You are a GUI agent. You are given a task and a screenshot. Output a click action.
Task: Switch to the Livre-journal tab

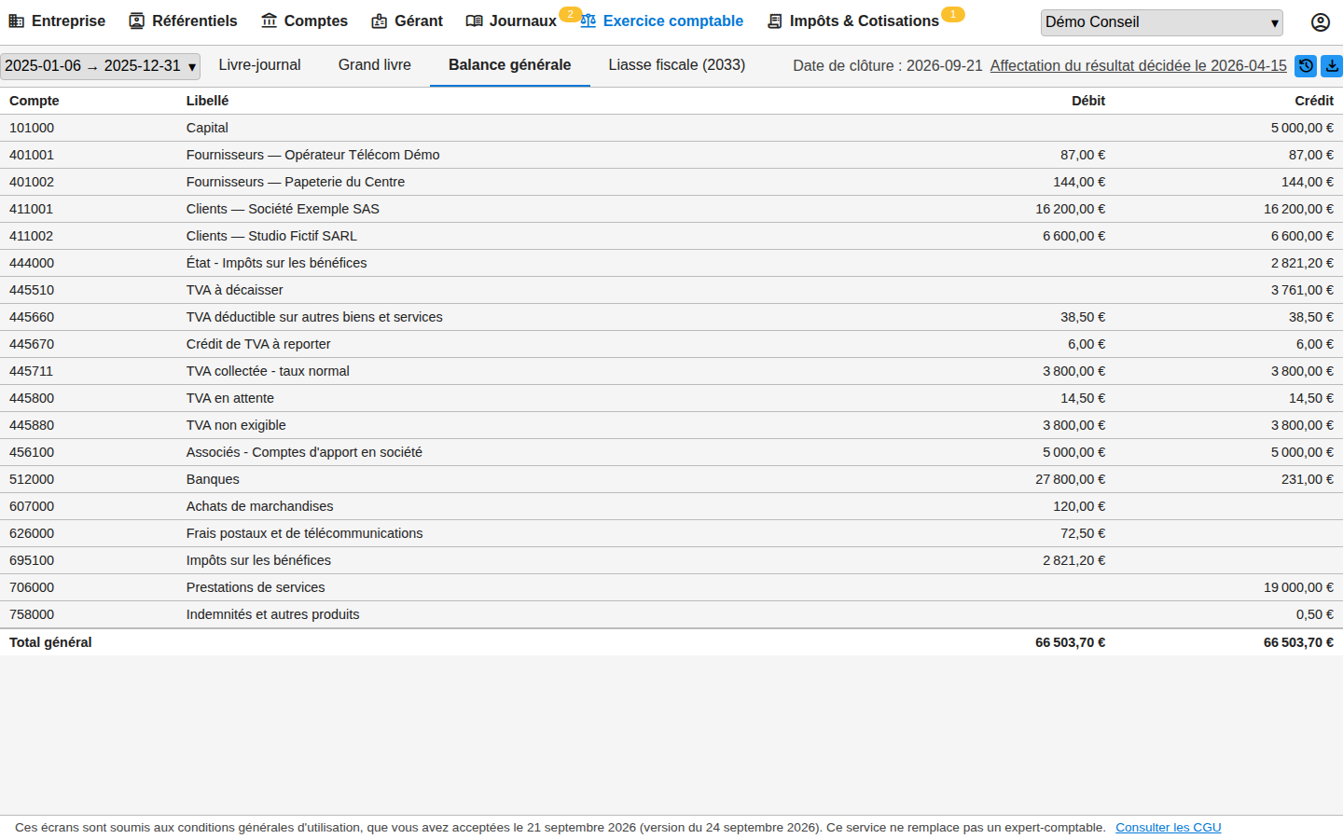pyautogui.click(x=259, y=65)
